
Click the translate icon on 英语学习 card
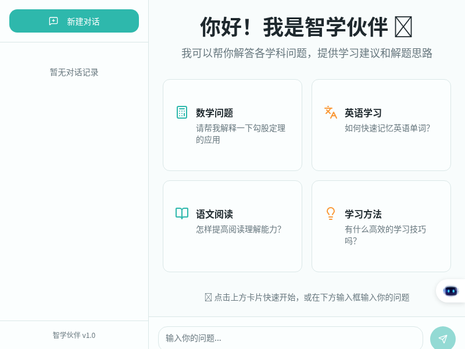click(331, 112)
